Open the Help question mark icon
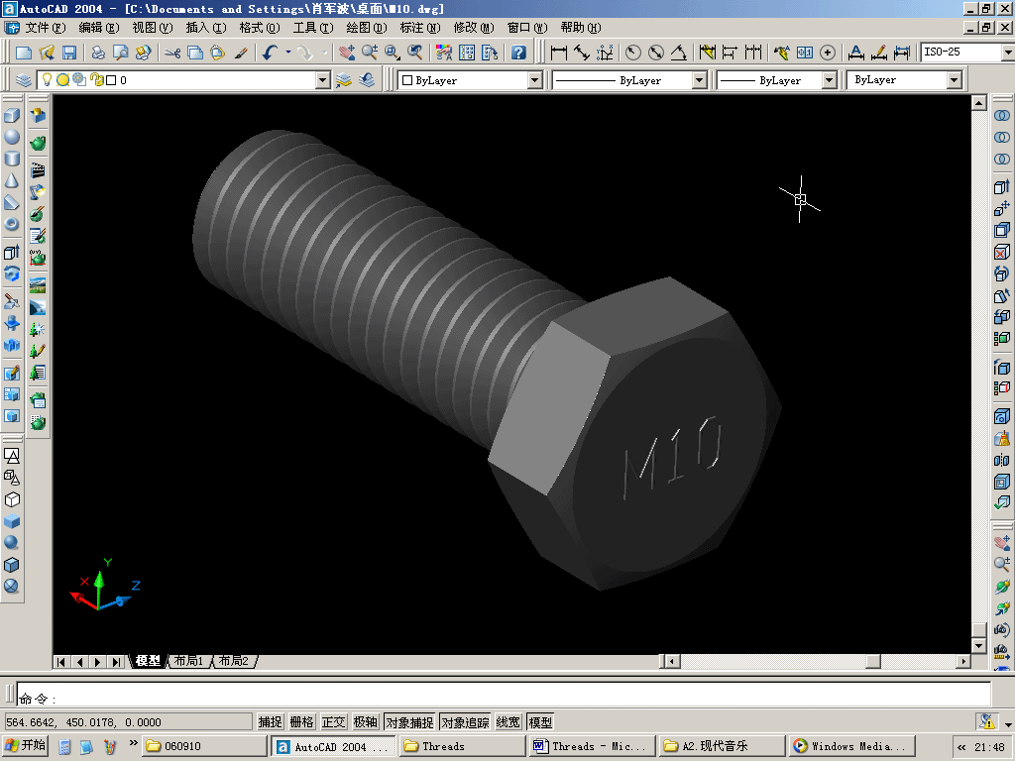 point(518,53)
